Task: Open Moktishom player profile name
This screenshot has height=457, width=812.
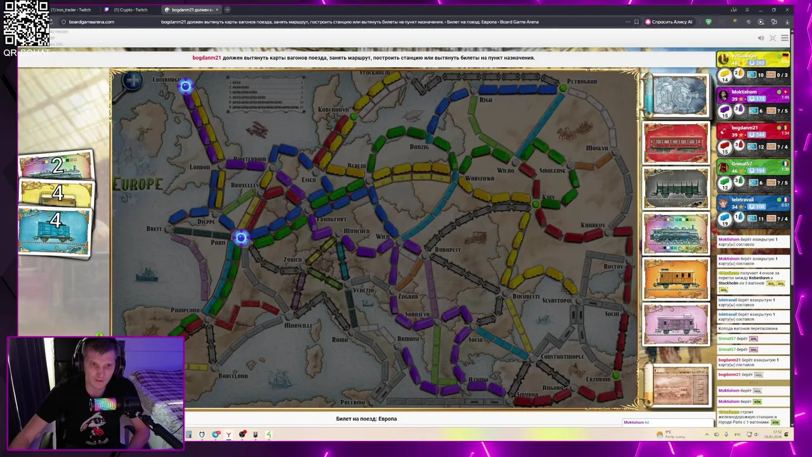Action: tap(744, 92)
